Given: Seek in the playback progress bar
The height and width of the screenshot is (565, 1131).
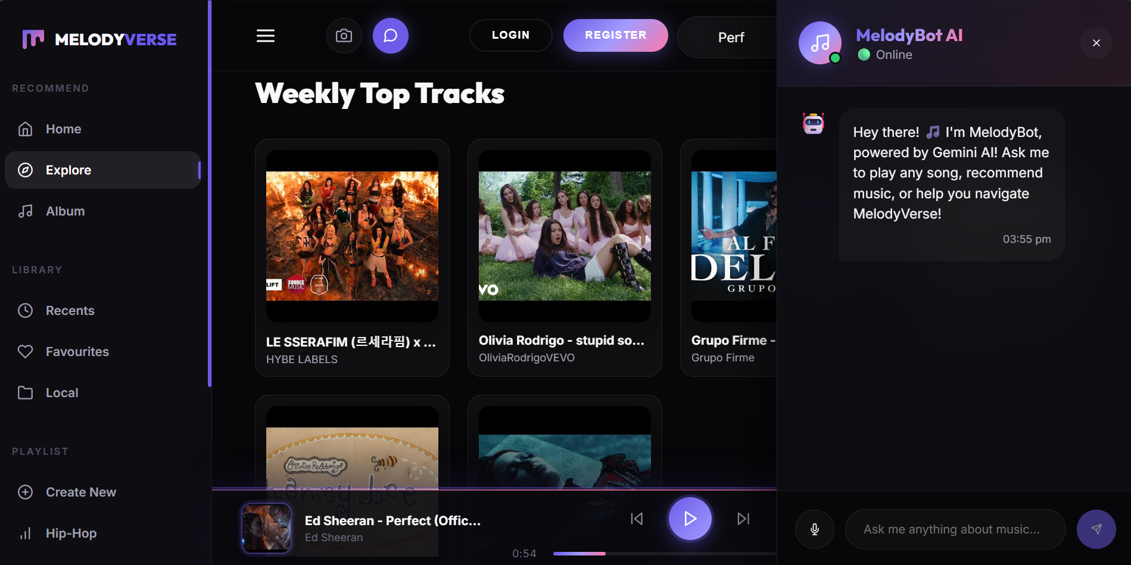Looking at the screenshot, I should click(x=665, y=554).
